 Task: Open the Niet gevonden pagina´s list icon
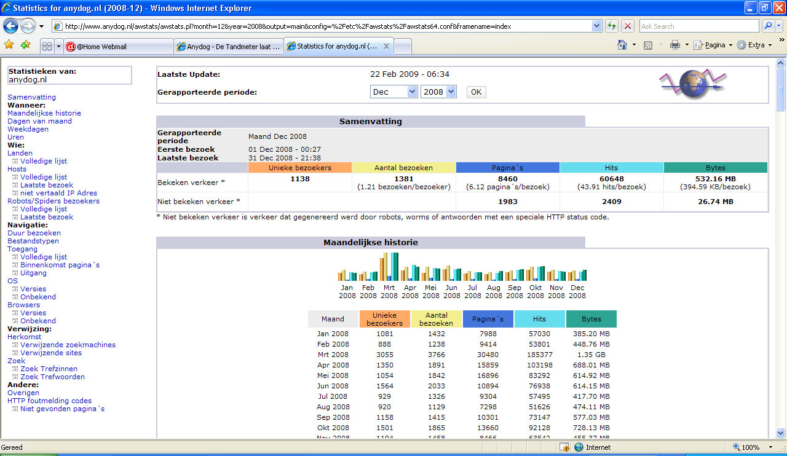point(15,409)
